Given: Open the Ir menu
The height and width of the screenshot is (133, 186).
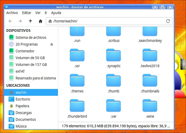Looking at the screenshot, I should click(46, 13).
